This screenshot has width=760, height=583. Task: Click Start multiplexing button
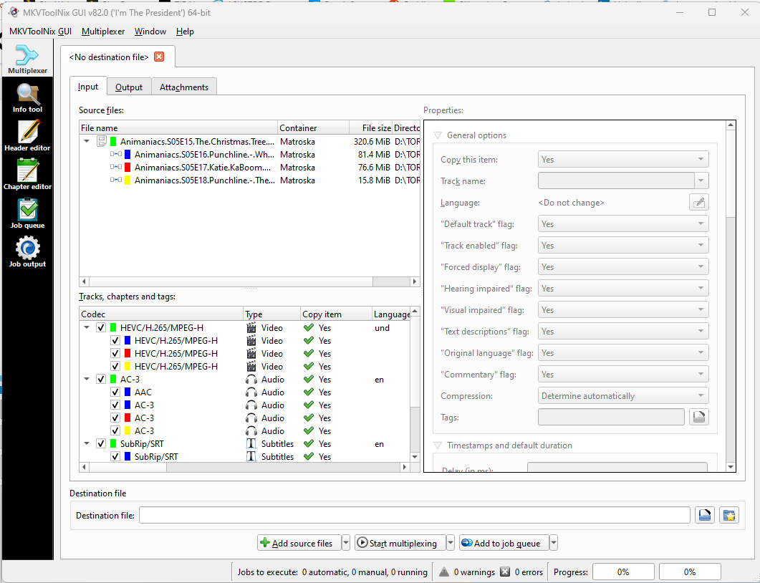pos(399,544)
